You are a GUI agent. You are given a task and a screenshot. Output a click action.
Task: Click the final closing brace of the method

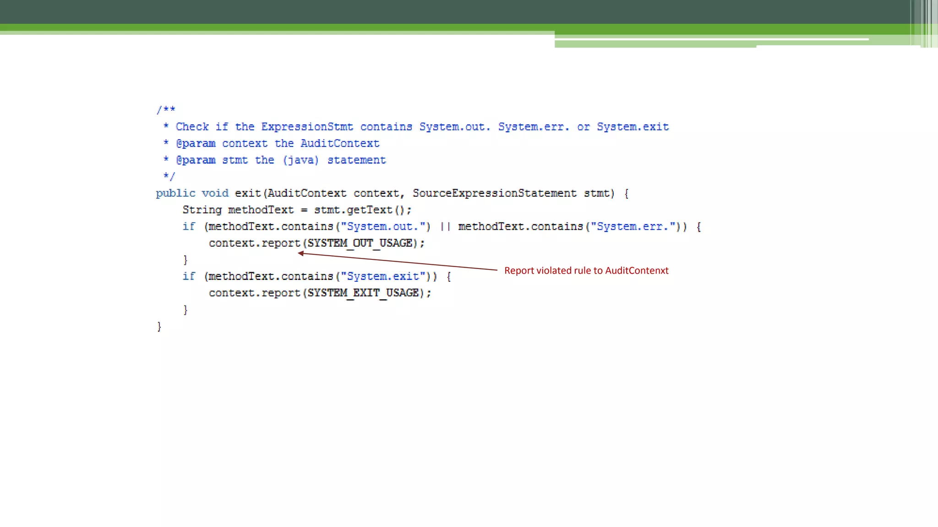[159, 326]
